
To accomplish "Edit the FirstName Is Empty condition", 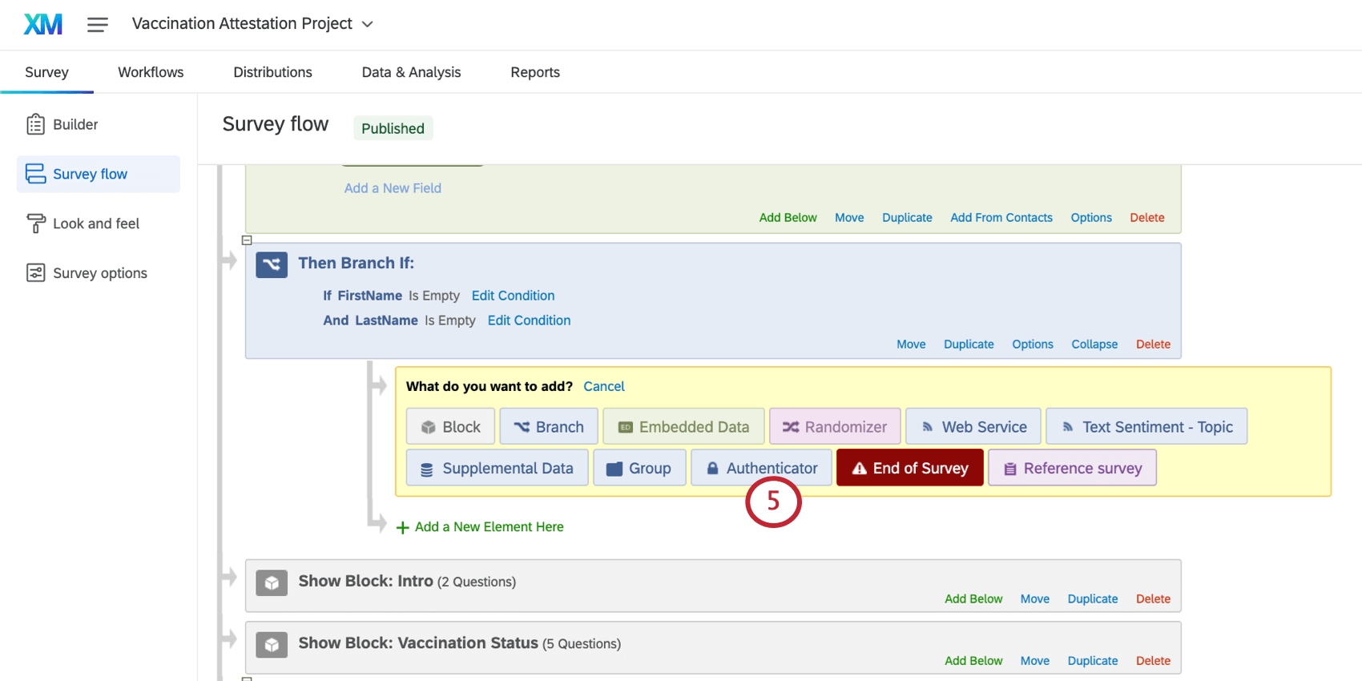I will click(513, 296).
